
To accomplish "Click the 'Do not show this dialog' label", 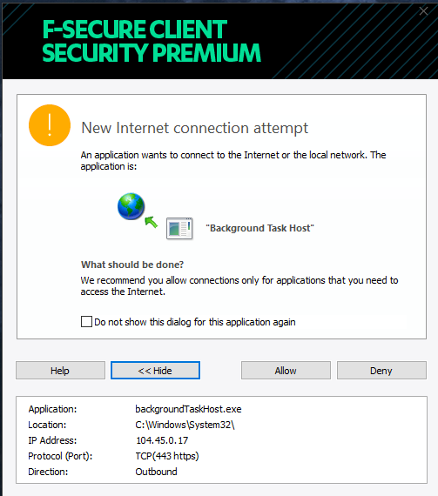I will pos(195,322).
